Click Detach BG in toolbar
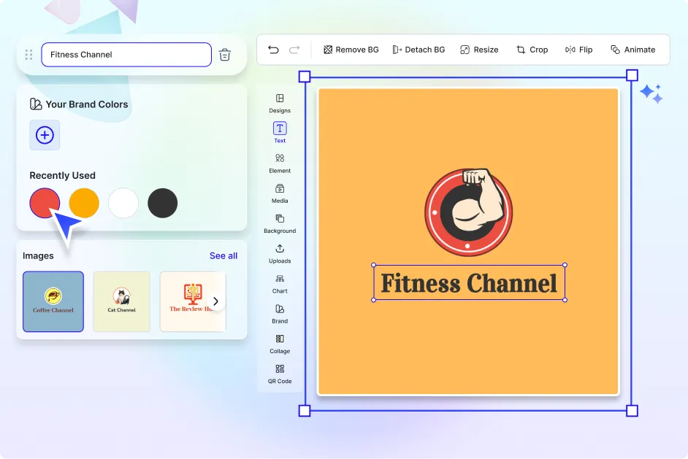Image resolution: width=688 pixels, height=459 pixels. coord(418,50)
